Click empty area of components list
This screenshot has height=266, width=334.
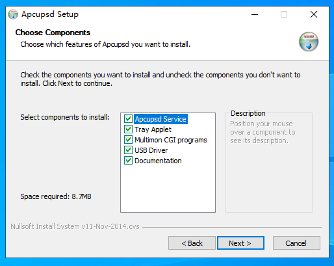[x=168, y=189]
